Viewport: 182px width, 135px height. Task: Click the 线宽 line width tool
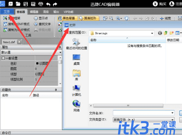pyautogui.click(x=165, y=18)
